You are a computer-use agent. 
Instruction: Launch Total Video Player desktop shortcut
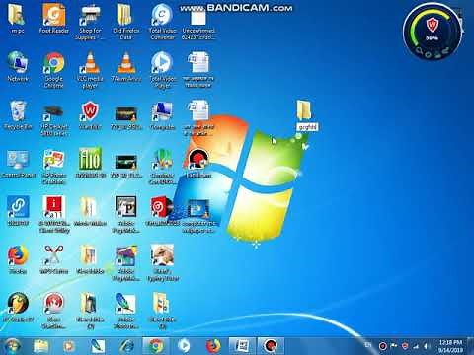click(162, 70)
